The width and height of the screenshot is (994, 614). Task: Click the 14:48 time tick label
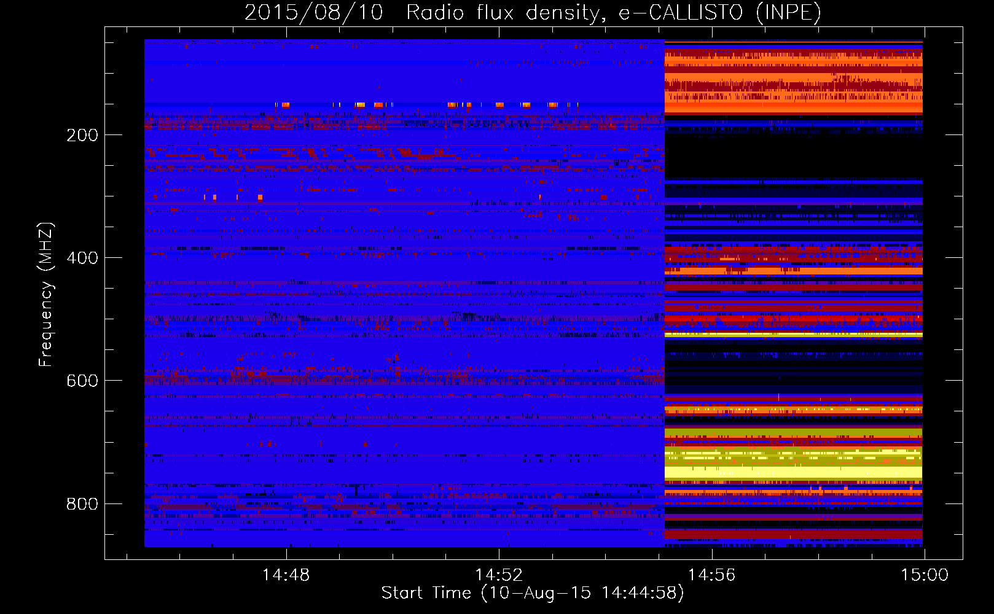(x=286, y=575)
